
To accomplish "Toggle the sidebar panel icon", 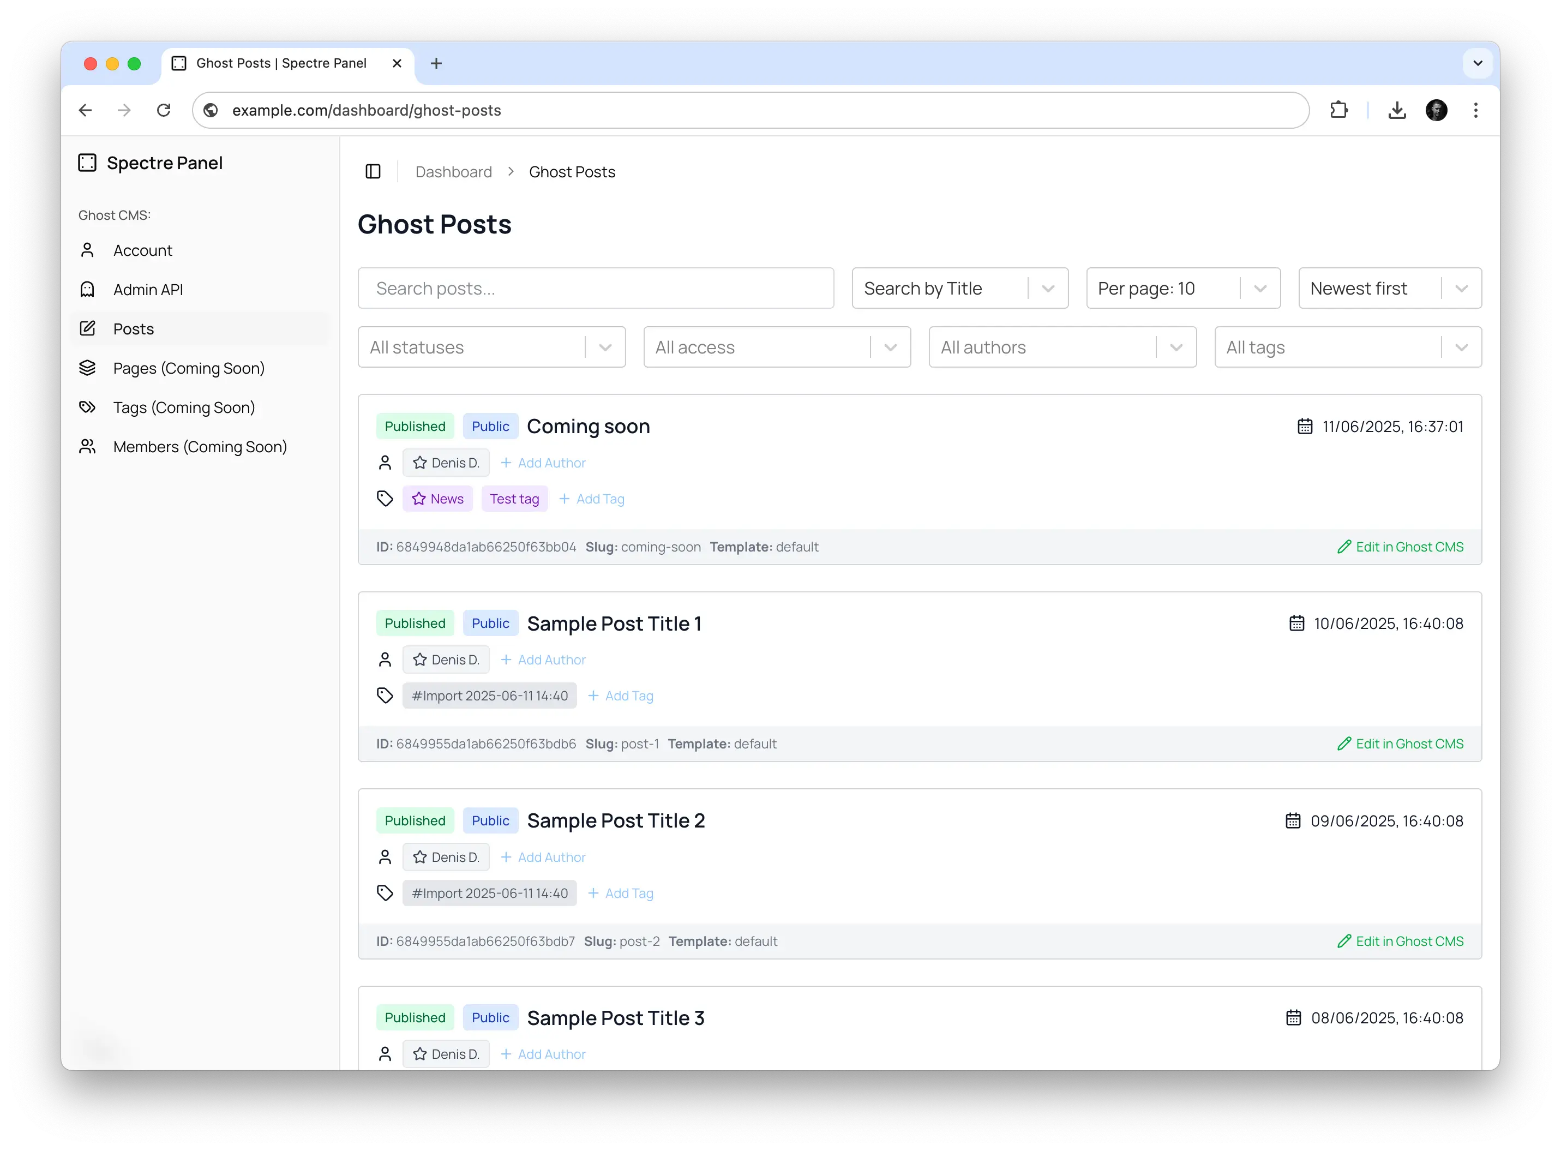I will pyautogui.click(x=373, y=171).
